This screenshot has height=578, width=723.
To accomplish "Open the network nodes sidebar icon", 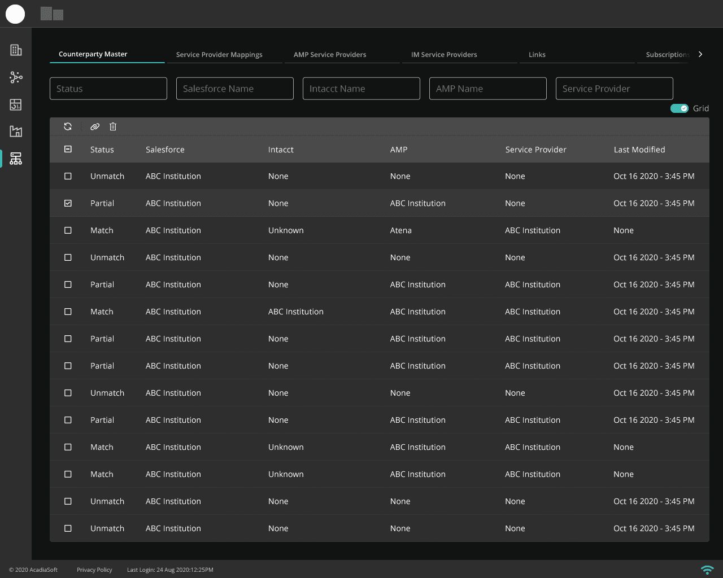I will (x=16, y=77).
